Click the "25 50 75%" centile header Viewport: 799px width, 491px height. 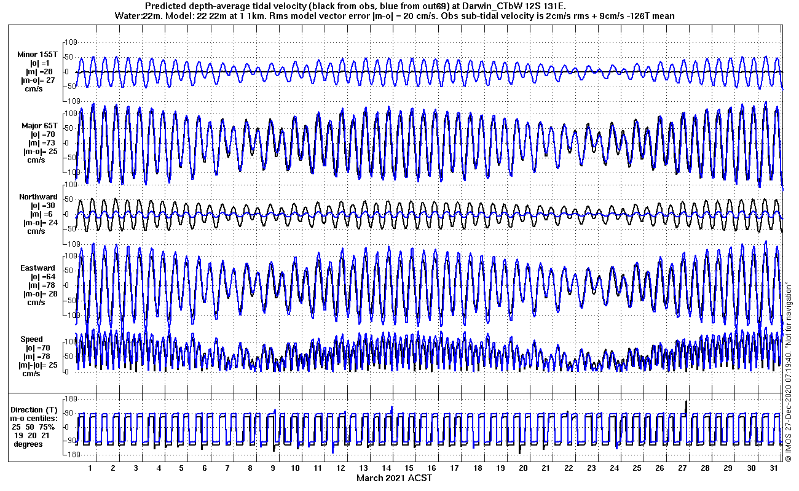pyautogui.click(x=34, y=427)
